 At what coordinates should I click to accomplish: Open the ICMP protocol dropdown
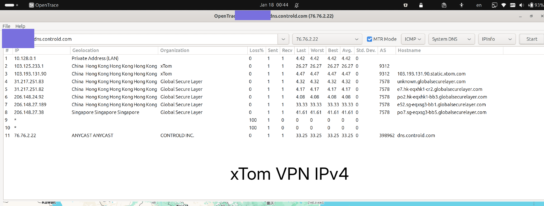click(x=413, y=39)
